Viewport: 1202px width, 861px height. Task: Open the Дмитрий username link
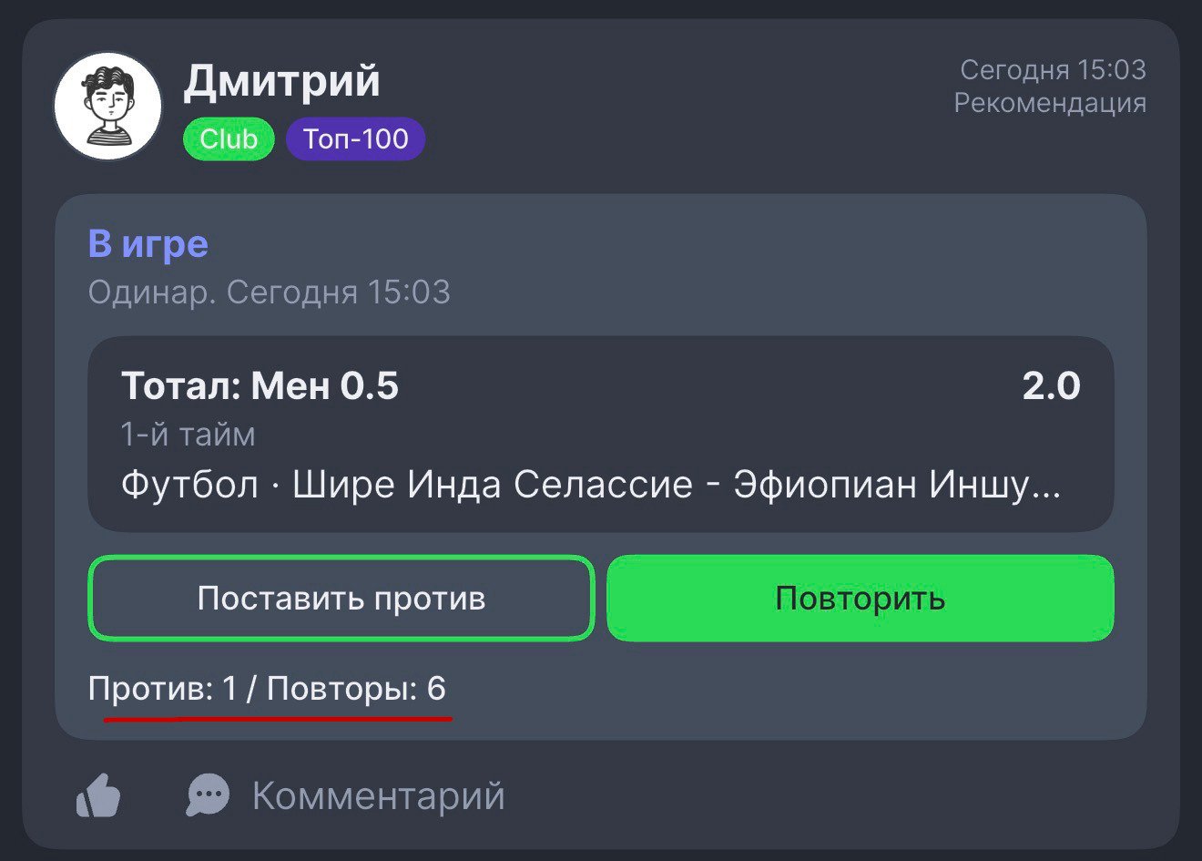click(281, 81)
